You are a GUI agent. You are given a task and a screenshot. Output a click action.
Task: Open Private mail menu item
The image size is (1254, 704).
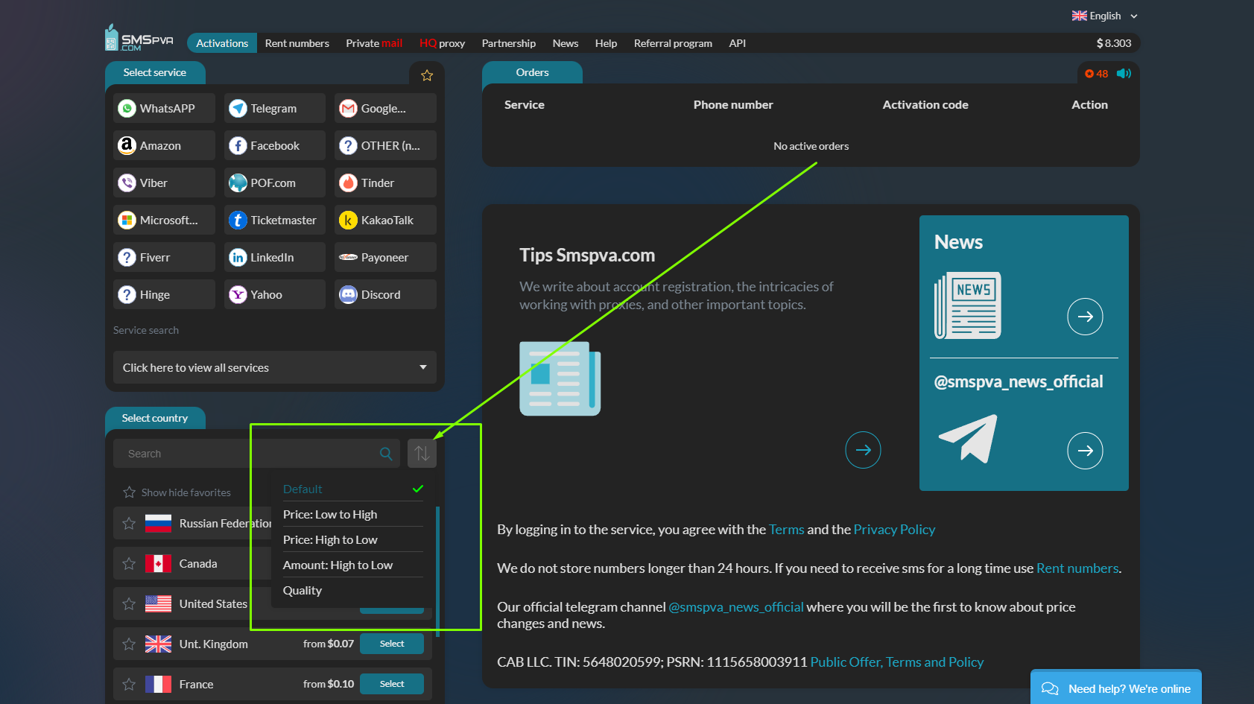pyautogui.click(x=374, y=43)
